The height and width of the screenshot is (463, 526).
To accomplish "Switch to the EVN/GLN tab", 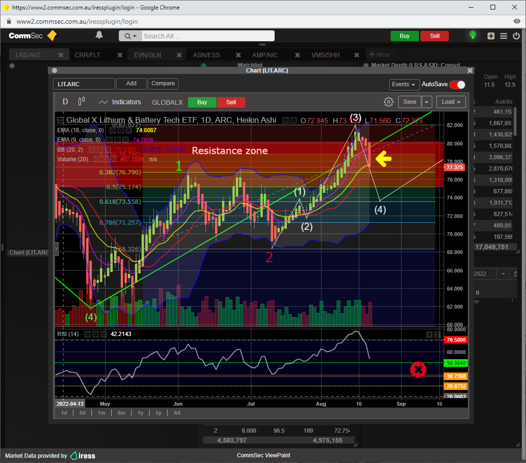I will (147, 55).
